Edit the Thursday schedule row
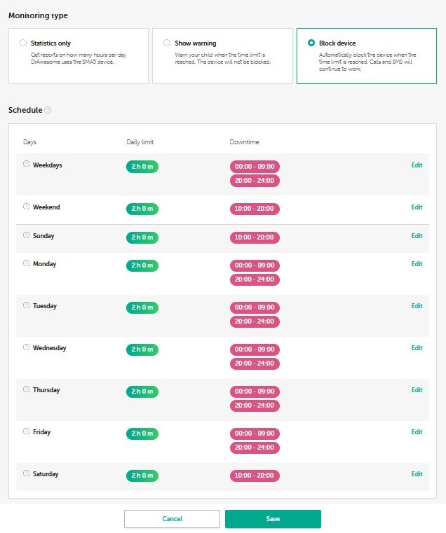The width and height of the screenshot is (446, 533). 417,390
